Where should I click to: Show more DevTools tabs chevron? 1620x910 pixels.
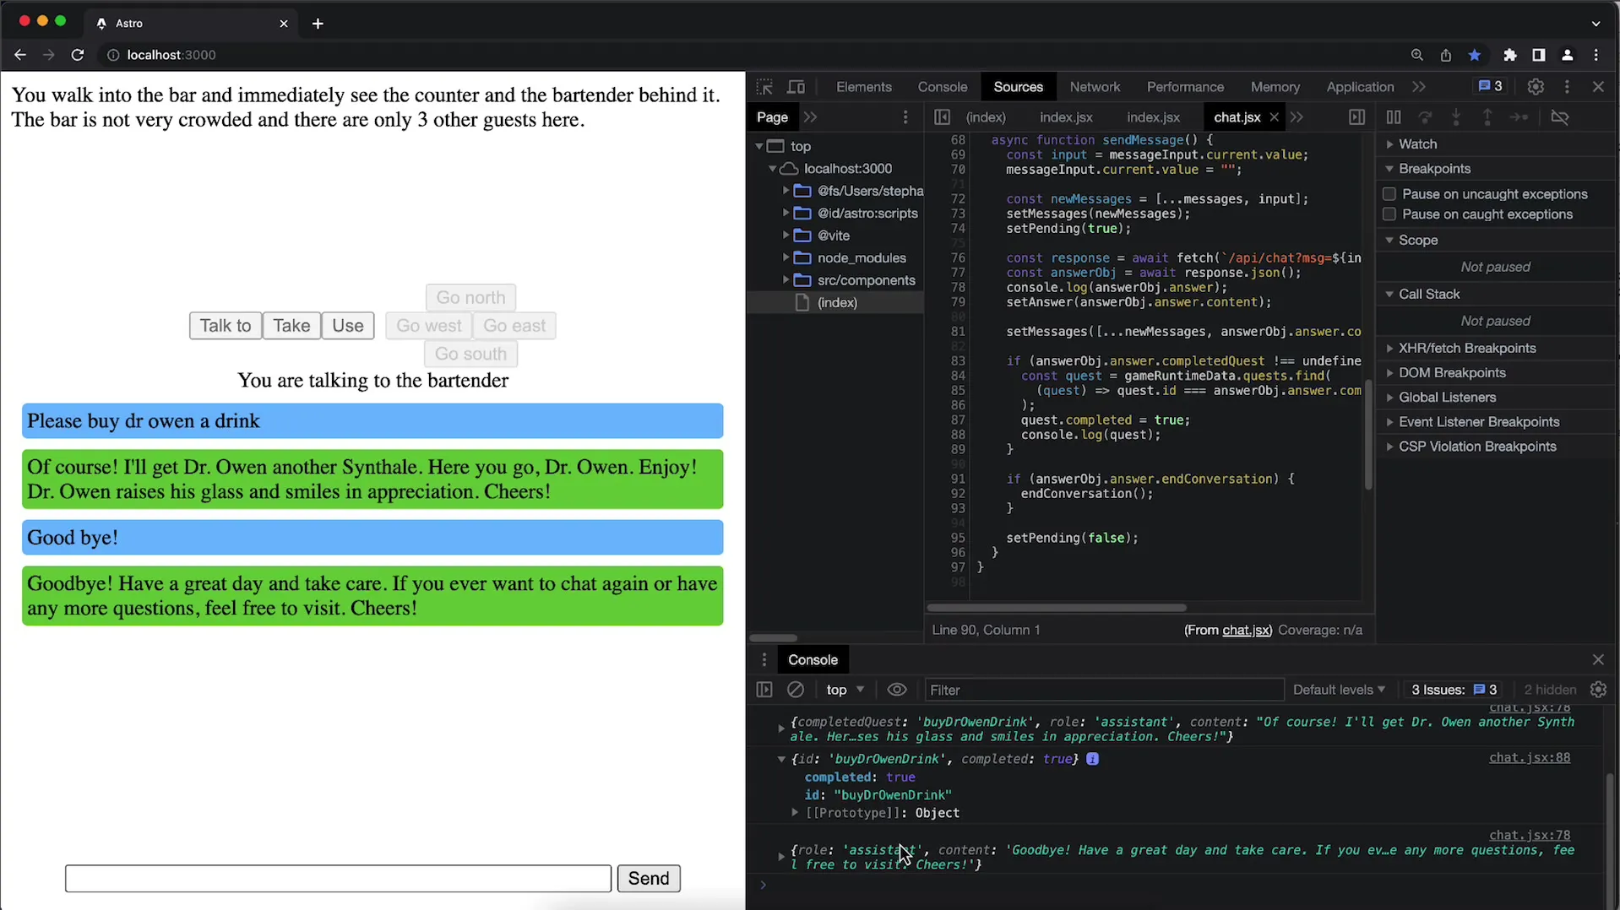[1419, 87]
